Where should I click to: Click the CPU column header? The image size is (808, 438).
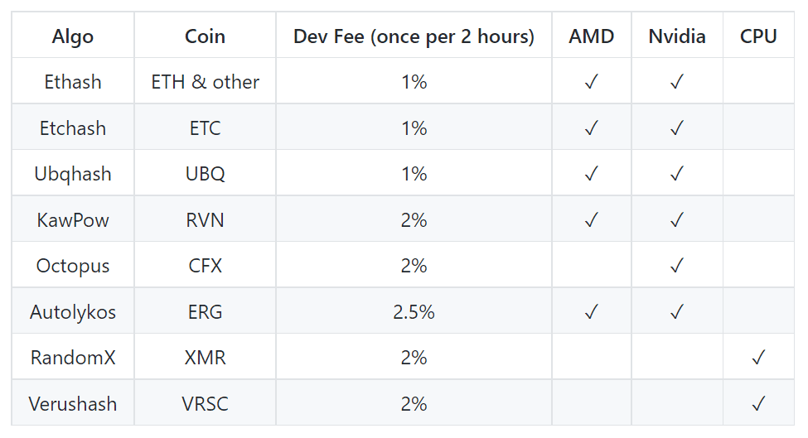pyautogui.click(x=758, y=36)
